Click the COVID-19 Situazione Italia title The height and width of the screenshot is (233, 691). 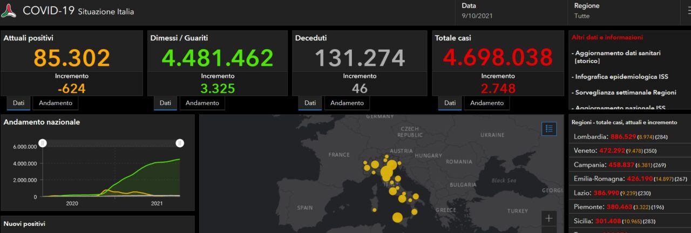click(x=78, y=11)
